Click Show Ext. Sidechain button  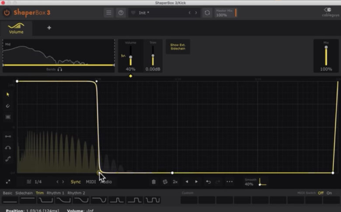tap(177, 46)
